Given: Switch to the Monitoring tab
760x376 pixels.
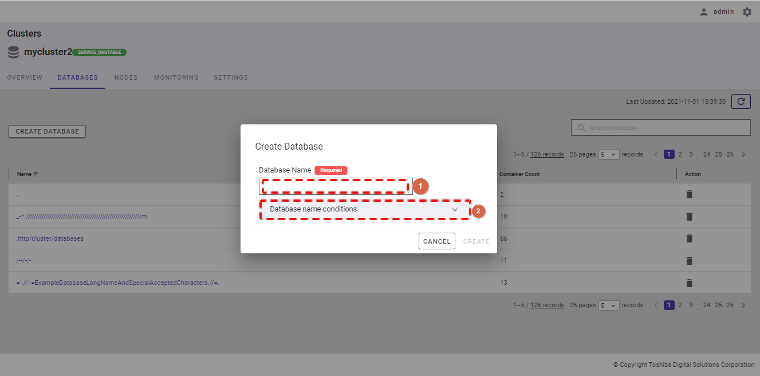Looking at the screenshot, I should click(x=176, y=77).
